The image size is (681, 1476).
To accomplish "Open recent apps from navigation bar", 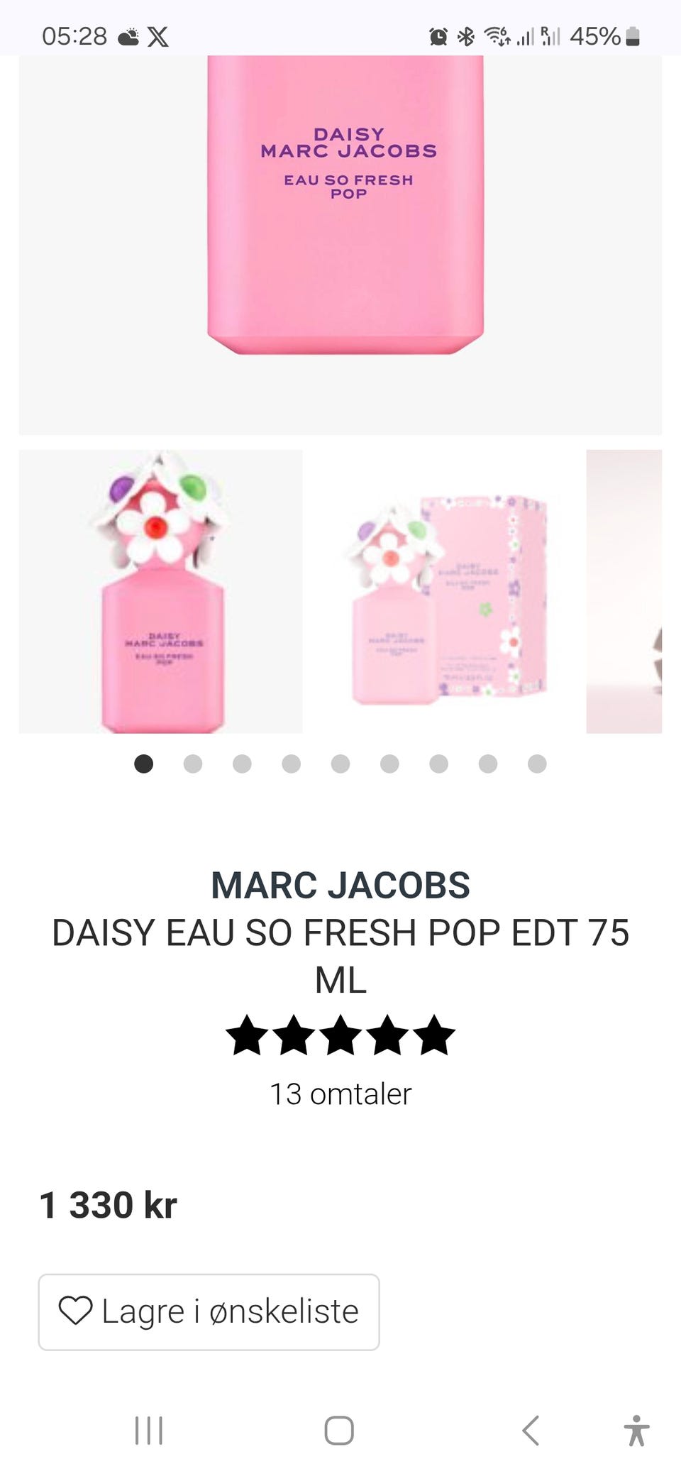I will (x=149, y=1430).
